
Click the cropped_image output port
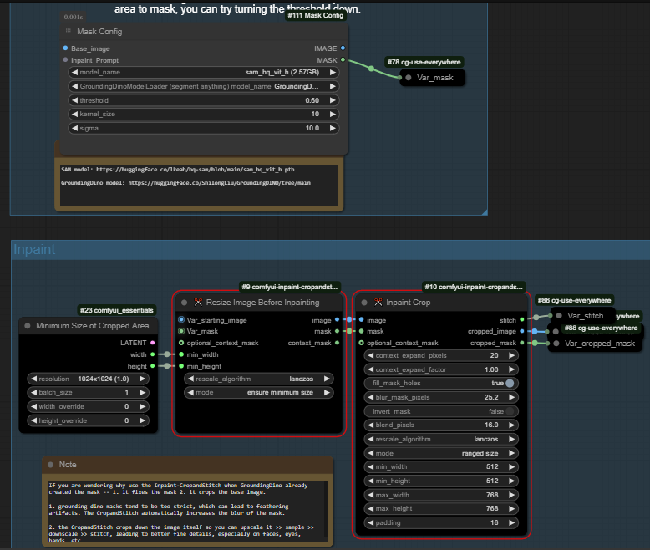pyautogui.click(x=522, y=331)
